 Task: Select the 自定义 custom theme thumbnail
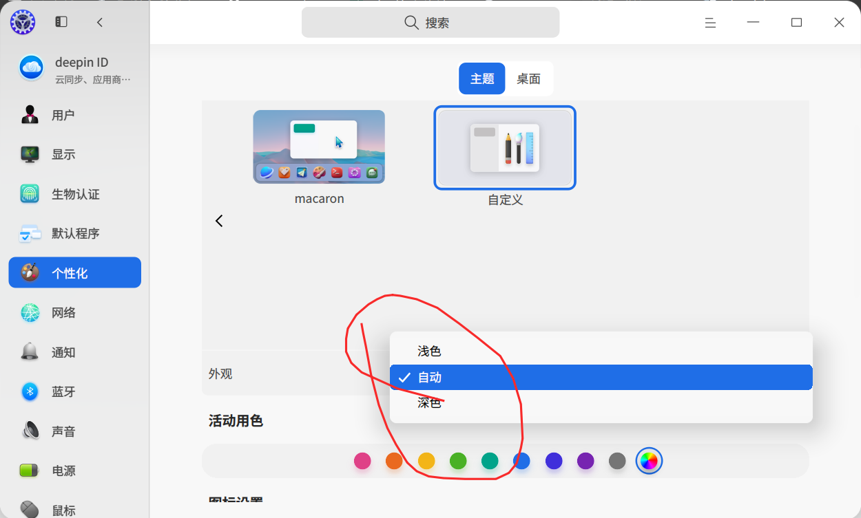click(505, 147)
